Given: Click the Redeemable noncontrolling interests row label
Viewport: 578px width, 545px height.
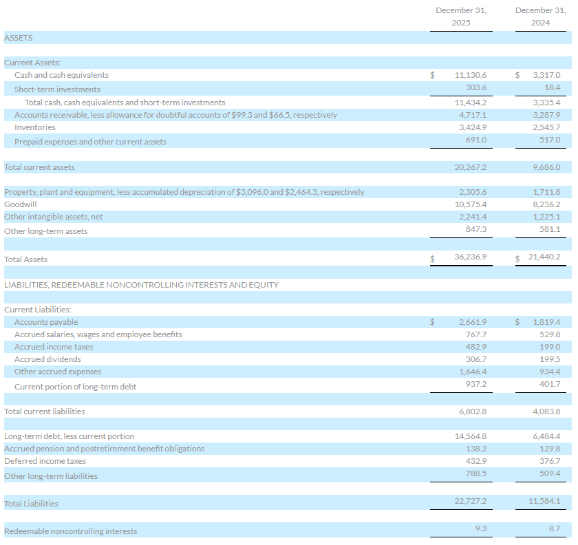Looking at the screenshot, I should point(70,531).
